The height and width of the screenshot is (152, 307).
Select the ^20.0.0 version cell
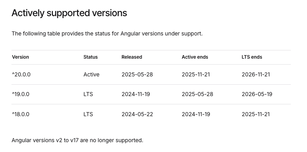click(21, 75)
